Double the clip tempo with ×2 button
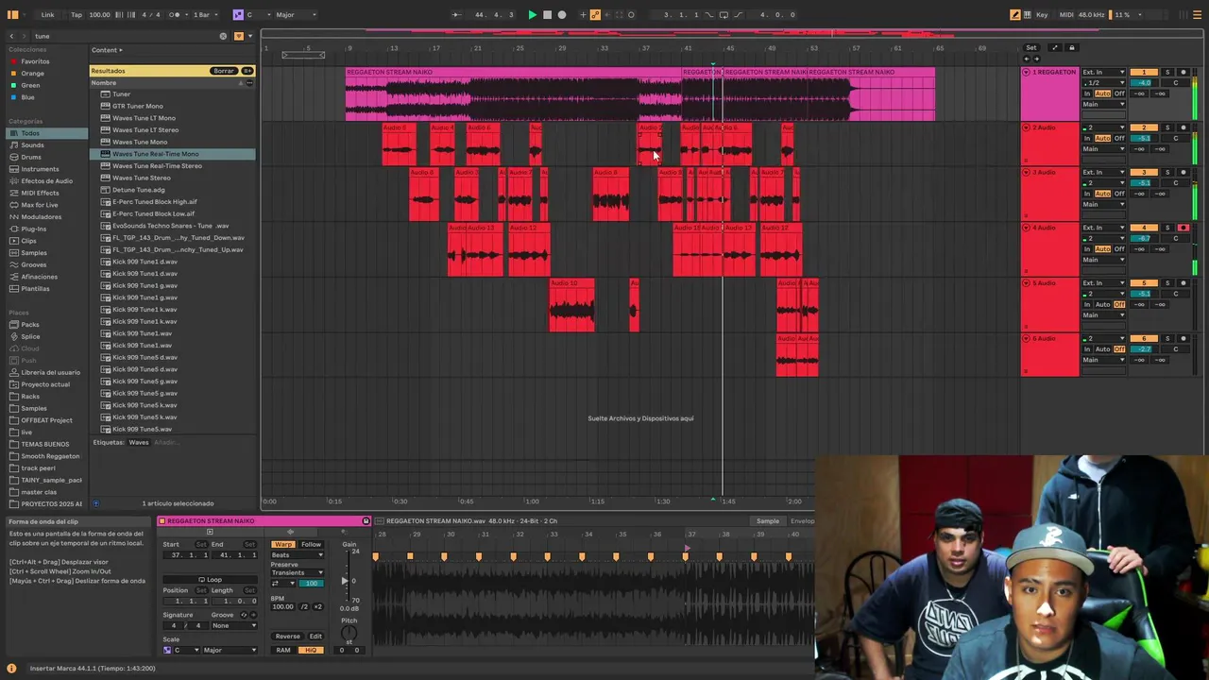The image size is (1209, 680). click(318, 606)
